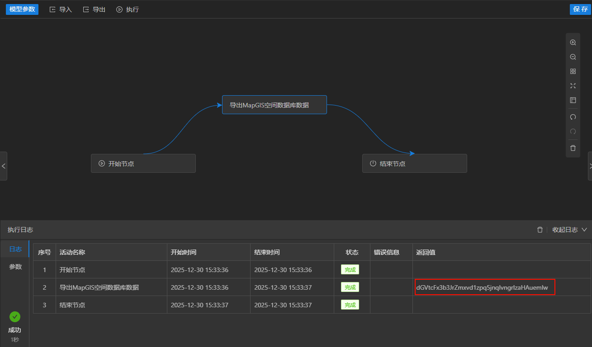Expand the right side panel arrow
This screenshot has width=592, height=347.
pos(589,166)
